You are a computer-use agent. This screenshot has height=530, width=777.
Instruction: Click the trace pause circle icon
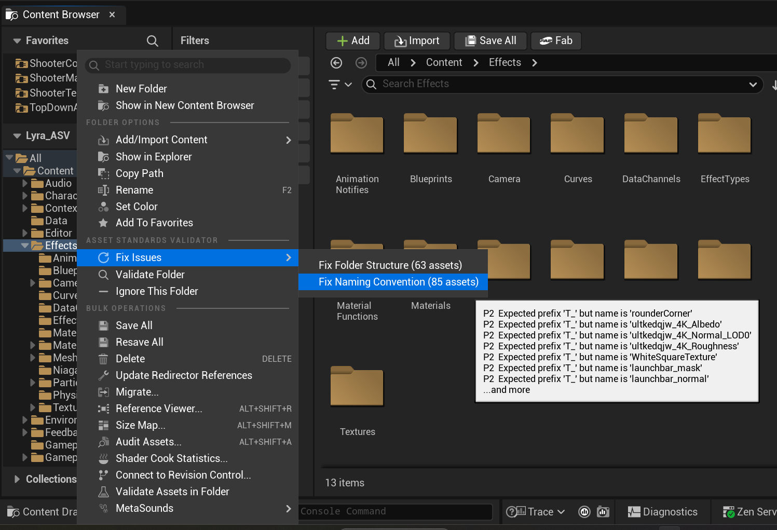click(x=584, y=512)
